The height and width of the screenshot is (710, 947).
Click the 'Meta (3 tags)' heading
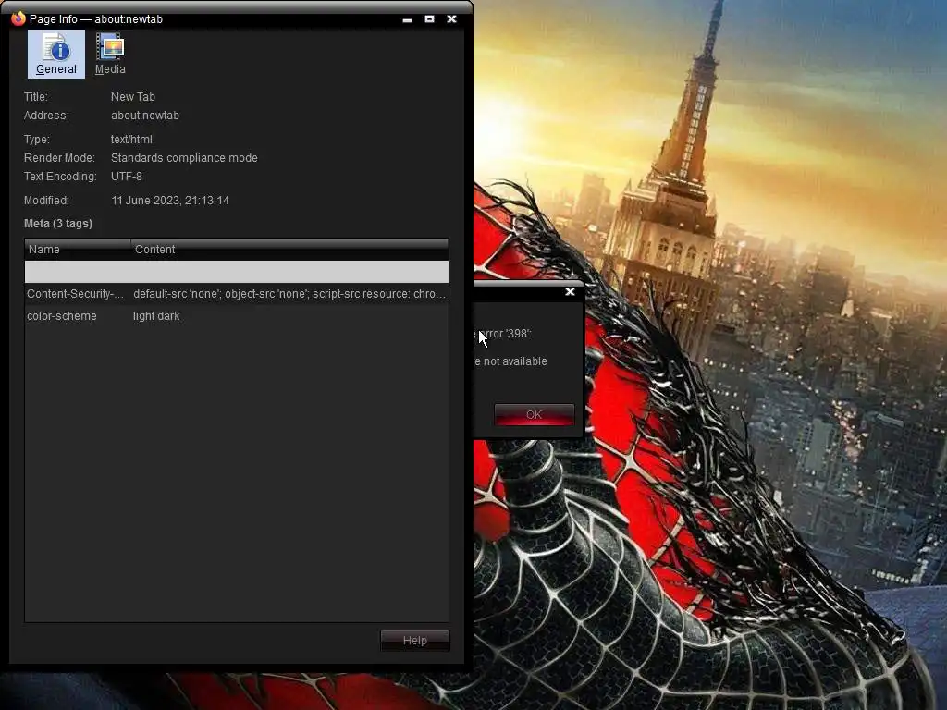(58, 224)
